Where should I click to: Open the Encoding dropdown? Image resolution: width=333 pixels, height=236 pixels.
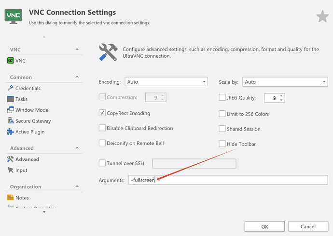pyautogui.click(x=166, y=82)
